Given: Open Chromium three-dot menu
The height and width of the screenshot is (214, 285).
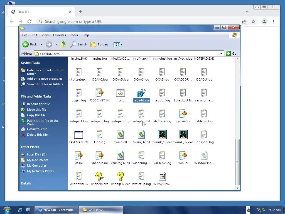Looking at the screenshot, I should click(x=273, y=21).
